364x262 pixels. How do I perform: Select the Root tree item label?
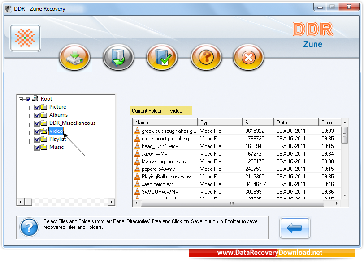tap(47, 99)
